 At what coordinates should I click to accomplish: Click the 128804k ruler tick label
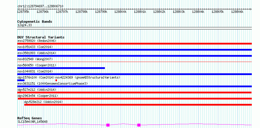[198, 12]
